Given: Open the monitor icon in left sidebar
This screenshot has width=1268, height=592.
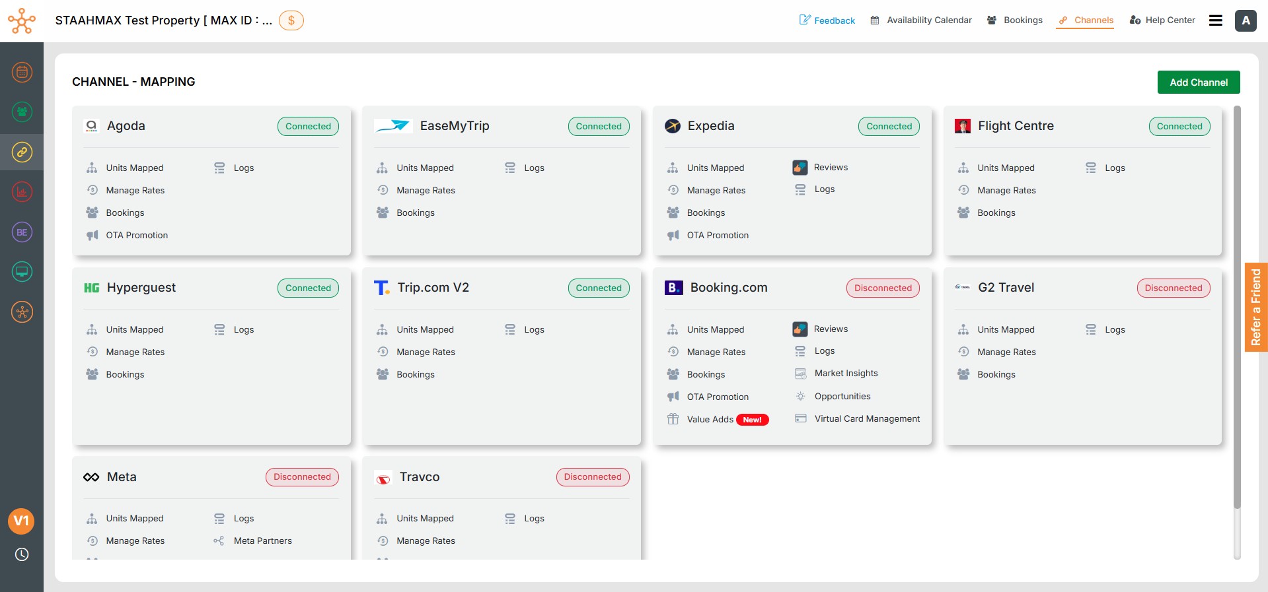Looking at the screenshot, I should pyautogui.click(x=22, y=272).
